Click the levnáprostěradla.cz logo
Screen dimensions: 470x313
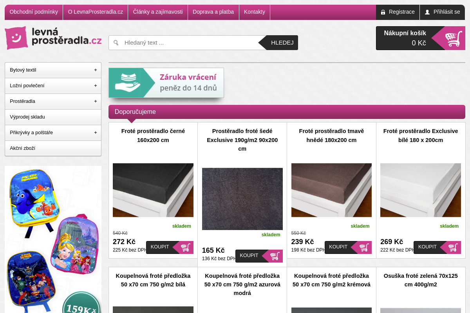coord(53,38)
